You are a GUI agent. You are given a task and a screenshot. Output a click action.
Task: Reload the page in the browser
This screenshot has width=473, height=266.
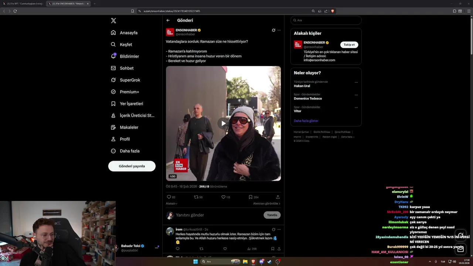point(15,11)
